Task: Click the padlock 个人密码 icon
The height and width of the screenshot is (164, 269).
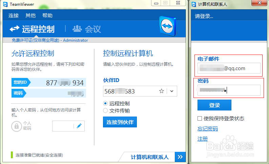Action: pos(17,126)
